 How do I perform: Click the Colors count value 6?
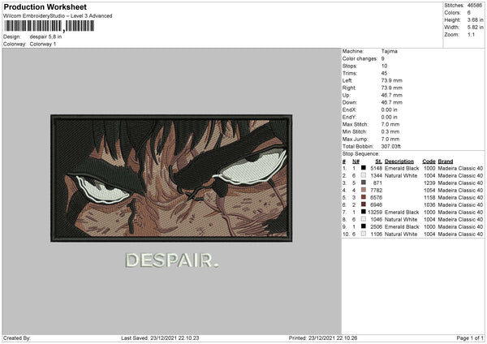click(x=468, y=13)
